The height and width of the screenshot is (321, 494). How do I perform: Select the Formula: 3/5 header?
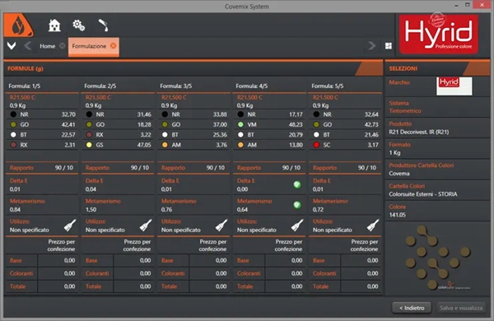click(x=176, y=86)
